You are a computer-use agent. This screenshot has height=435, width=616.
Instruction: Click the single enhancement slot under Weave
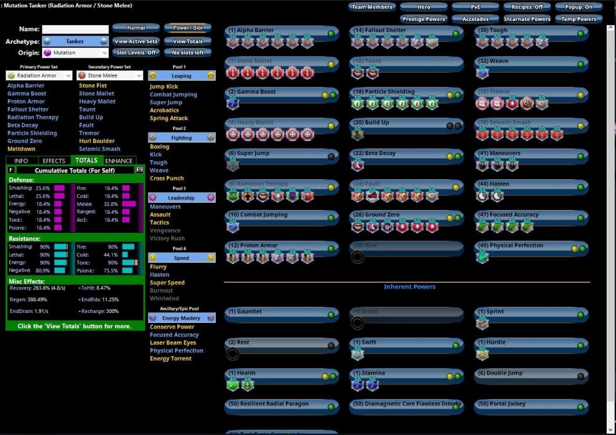click(481, 73)
